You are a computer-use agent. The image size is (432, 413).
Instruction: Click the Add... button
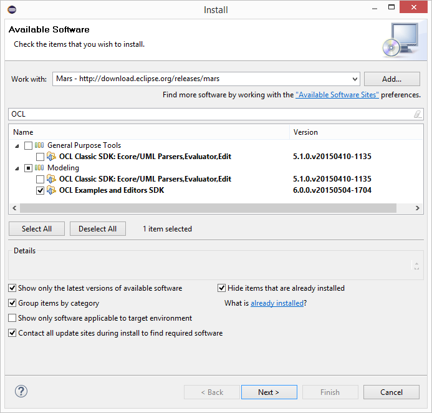[391, 79]
